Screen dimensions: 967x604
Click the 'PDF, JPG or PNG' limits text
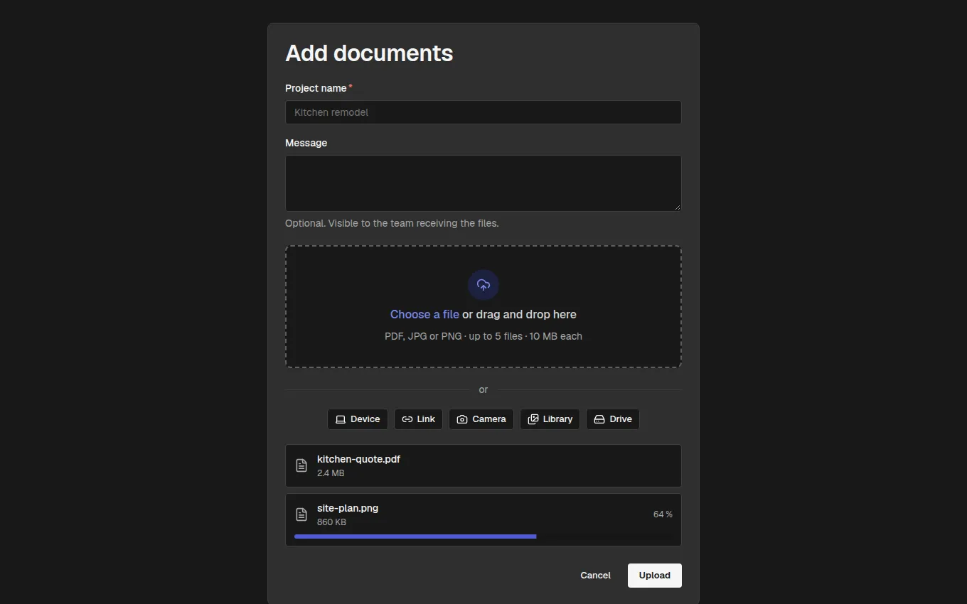[x=483, y=336]
